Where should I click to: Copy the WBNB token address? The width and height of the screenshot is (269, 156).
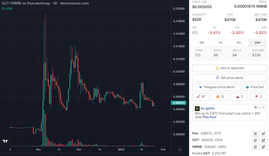[255, 147]
